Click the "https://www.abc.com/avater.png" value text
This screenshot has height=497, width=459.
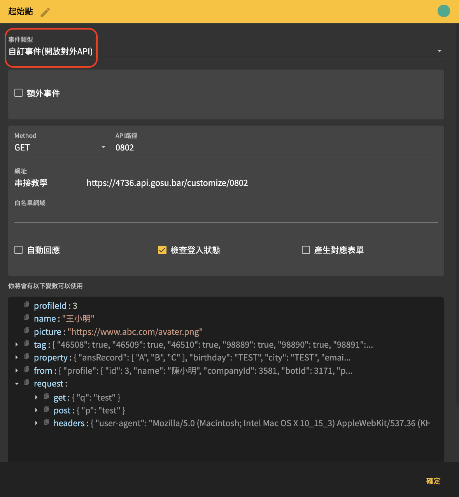tap(135, 332)
